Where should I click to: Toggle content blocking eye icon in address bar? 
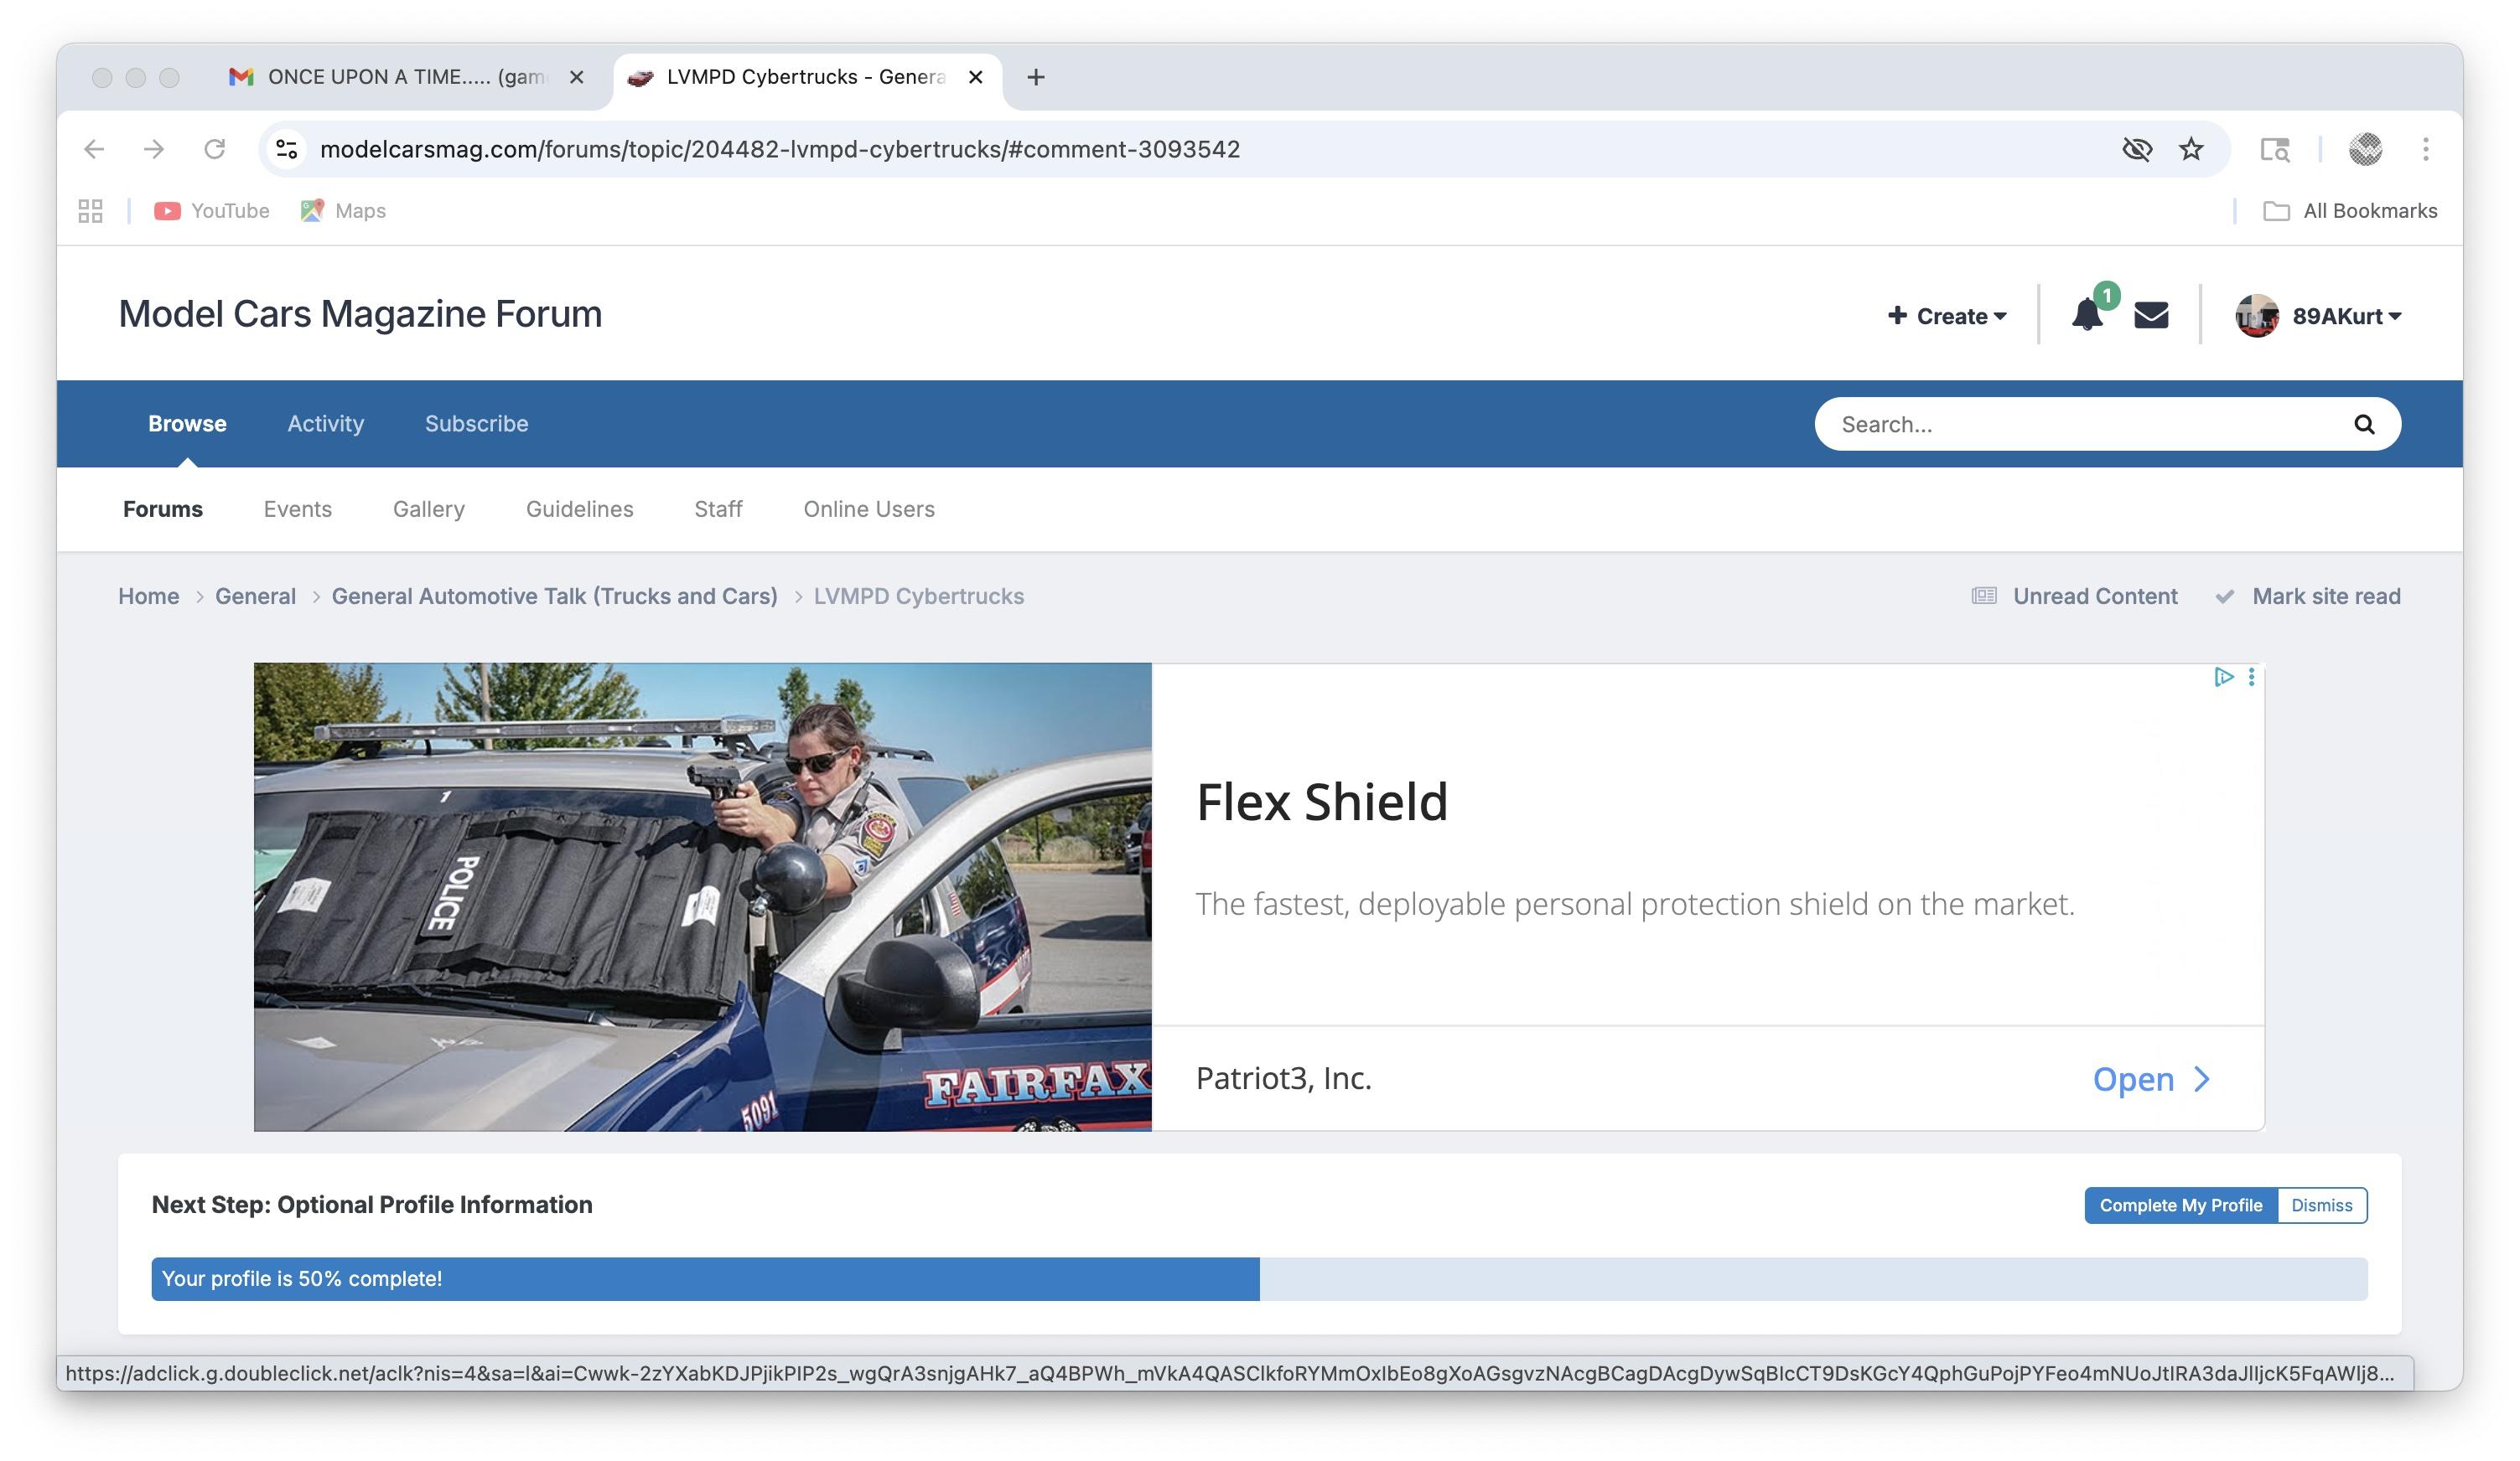click(x=2138, y=149)
